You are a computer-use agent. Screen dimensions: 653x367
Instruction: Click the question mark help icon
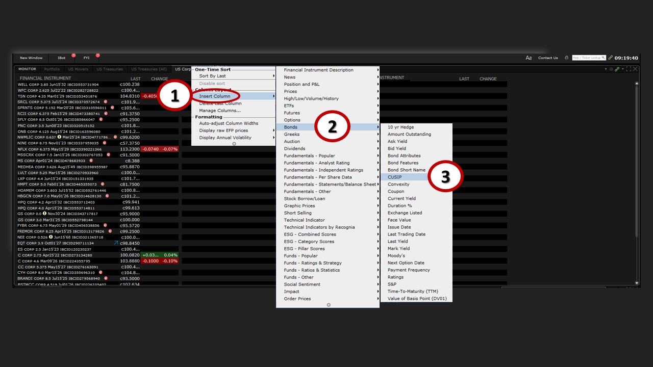click(606, 69)
